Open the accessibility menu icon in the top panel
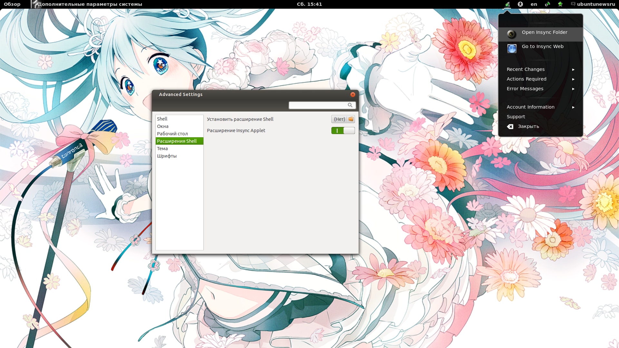This screenshot has width=619, height=348. pos(520,4)
